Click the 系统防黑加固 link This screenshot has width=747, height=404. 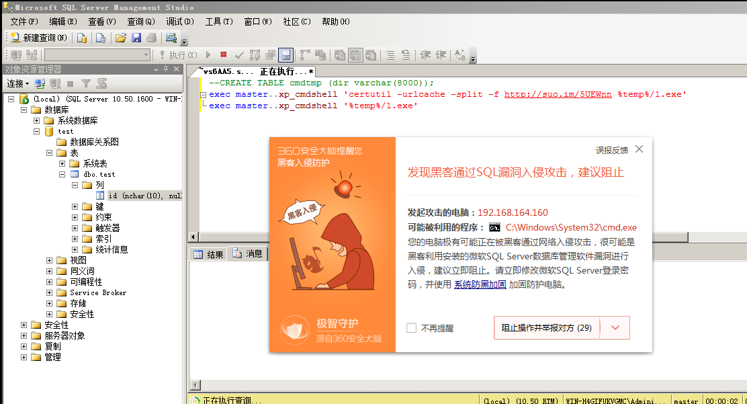(480, 285)
